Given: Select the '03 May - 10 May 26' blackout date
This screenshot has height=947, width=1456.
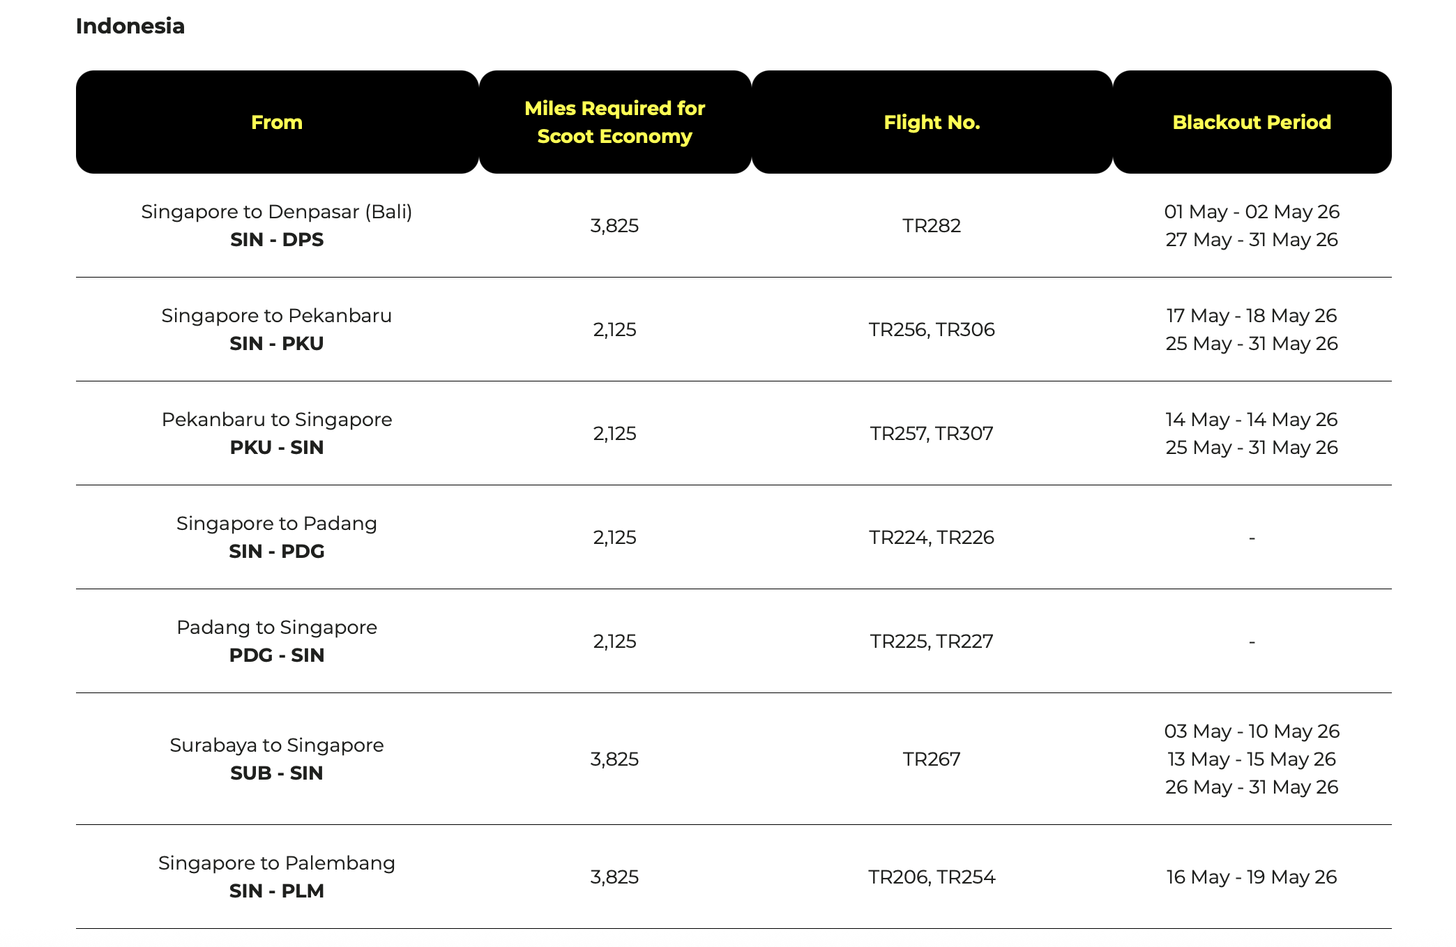Looking at the screenshot, I should pos(1252,731).
